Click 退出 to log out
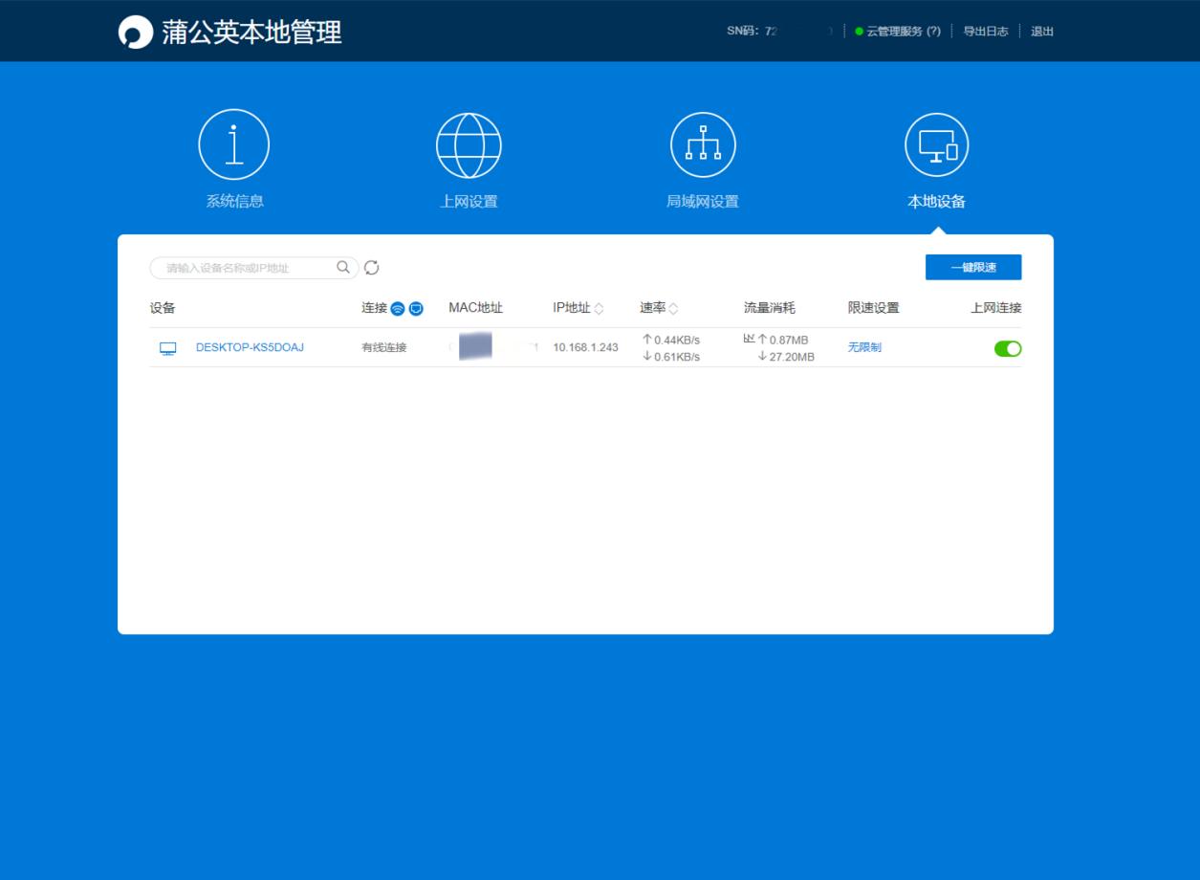The image size is (1200, 880). tap(1041, 31)
